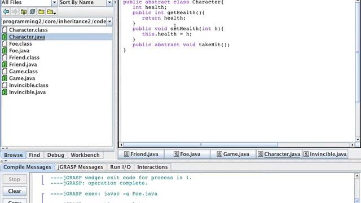The width and height of the screenshot is (361, 203).
Task: Click the editor horizontal scrollbar right arrow
Action: (352, 145)
